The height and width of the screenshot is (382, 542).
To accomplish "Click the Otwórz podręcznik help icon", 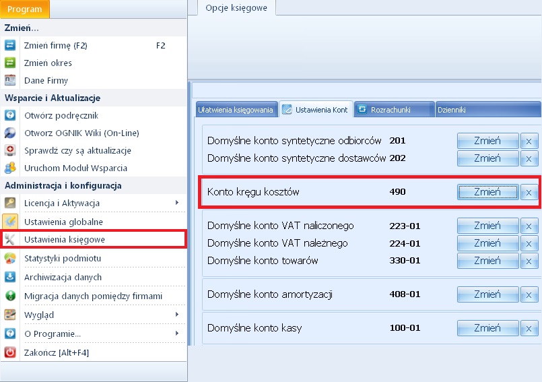I will coord(10,115).
